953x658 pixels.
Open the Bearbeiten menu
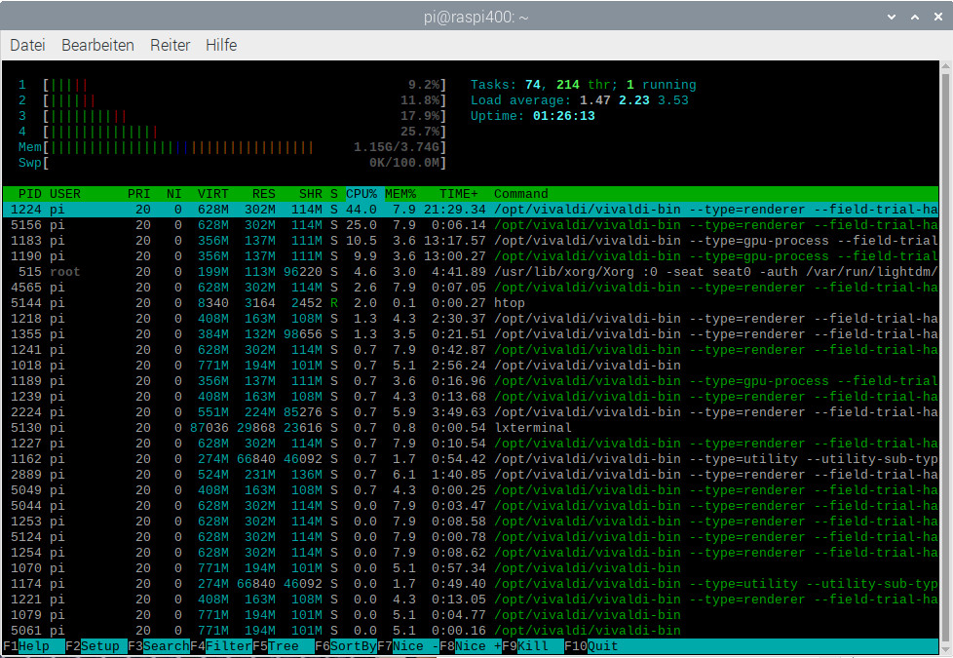point(97,45)
